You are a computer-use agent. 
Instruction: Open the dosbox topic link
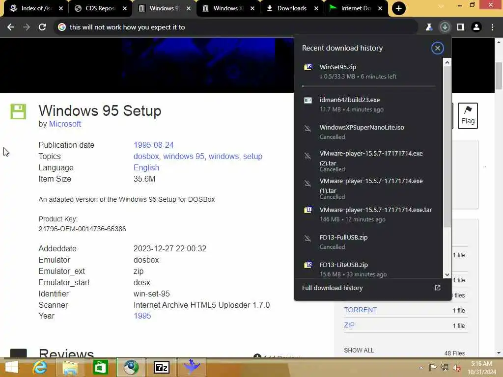click(x=146, y=156)
